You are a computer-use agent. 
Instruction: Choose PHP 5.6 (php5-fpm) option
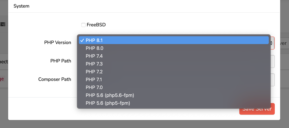pyautogui.click(x=174, y=103)
